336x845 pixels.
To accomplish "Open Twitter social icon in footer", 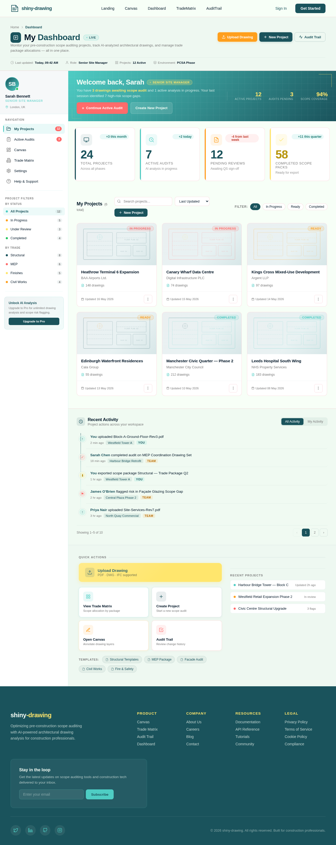I will pyautogui.click(x=16, y=830).
